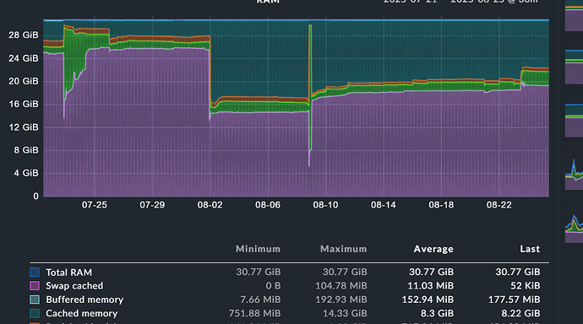Viewport: 583px width, 324px height.
Task: Select the Cached memory legend label
Action: pos(81,313)
